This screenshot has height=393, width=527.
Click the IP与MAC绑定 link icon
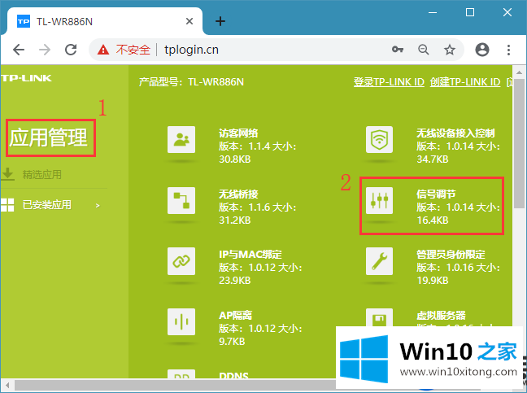181,261
